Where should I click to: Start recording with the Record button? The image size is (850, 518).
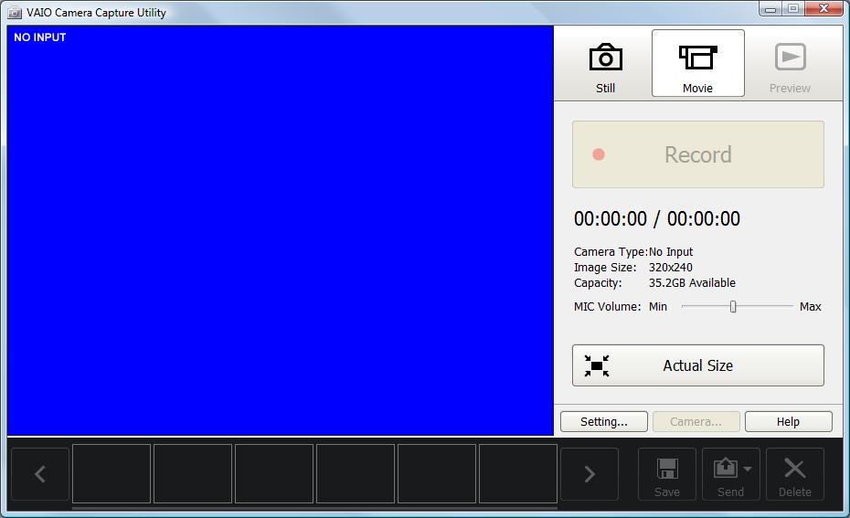pyautogui.click(x=697, y=154)
